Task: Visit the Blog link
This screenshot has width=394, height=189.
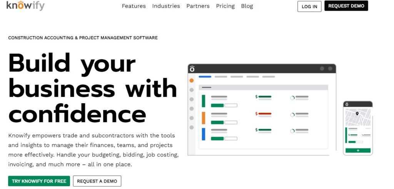Action: click(x=247, y=6)
